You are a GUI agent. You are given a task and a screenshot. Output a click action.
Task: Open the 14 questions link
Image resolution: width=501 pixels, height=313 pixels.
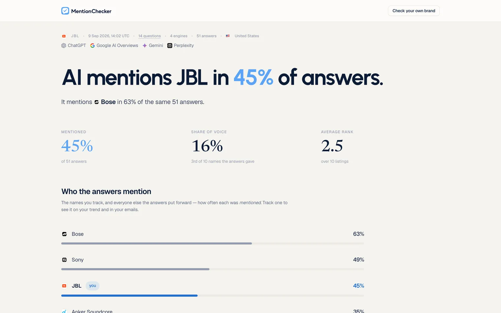150,36
